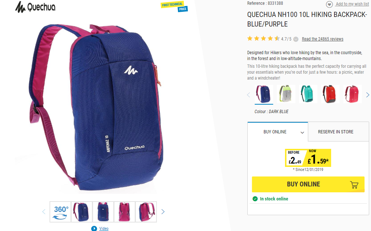Image resolution: width=371 pixels, height=231 pixels.
Task: Click the shopping cart icon on Buy Online
Action: tap(354, 185)
